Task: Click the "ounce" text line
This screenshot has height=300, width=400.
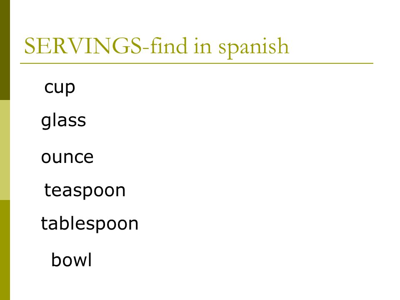Action: (67, 157)
